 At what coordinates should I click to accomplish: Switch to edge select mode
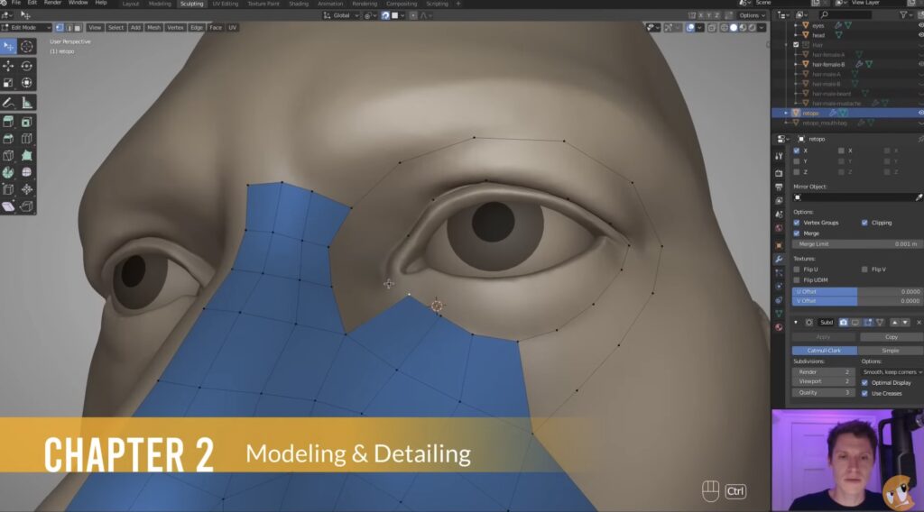click(x=69, y=28)
